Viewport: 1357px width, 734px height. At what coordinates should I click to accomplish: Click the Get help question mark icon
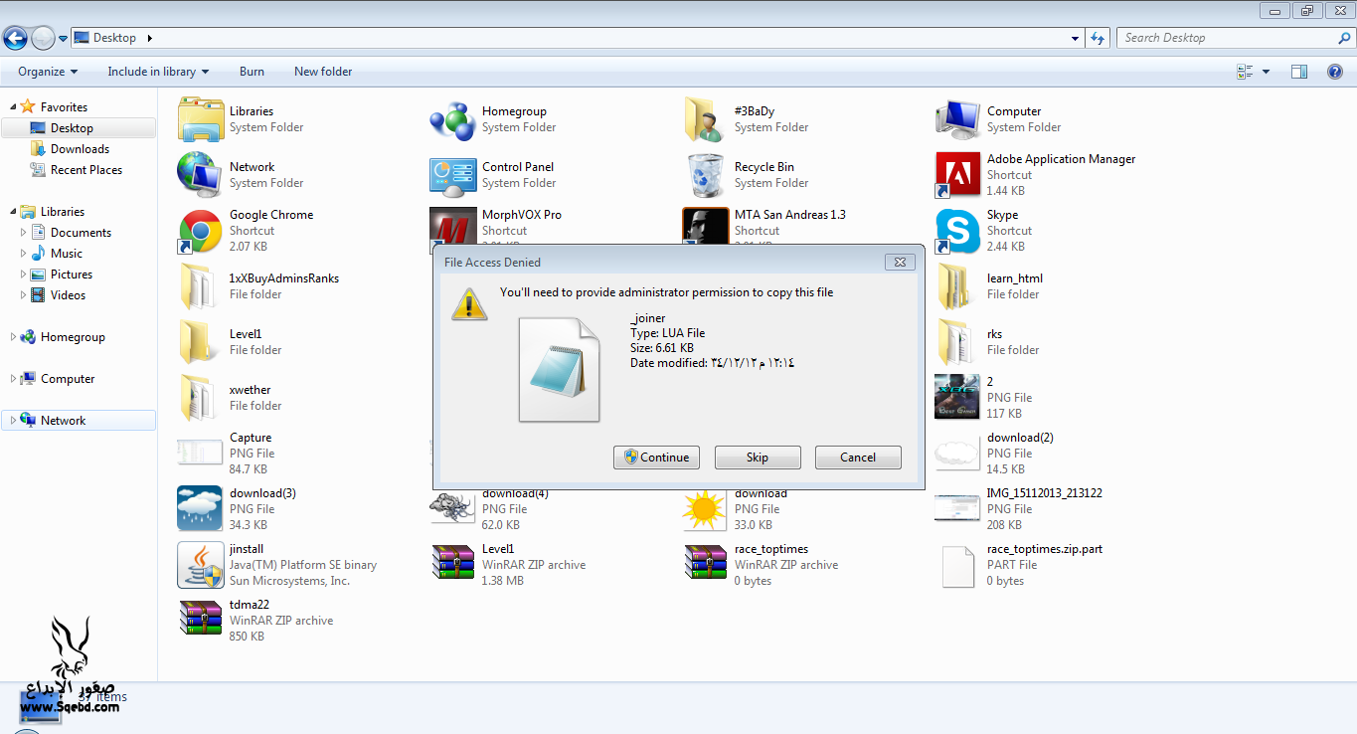pos(1335,72)
